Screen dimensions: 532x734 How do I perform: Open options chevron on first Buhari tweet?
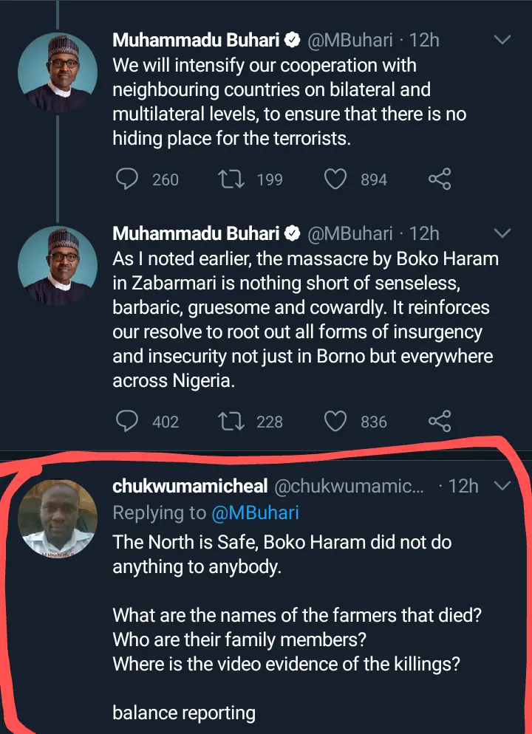click(x=502, y=40)
